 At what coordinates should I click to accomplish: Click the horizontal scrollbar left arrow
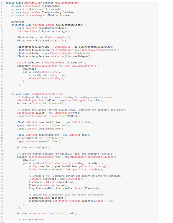(x=3, y=222)
